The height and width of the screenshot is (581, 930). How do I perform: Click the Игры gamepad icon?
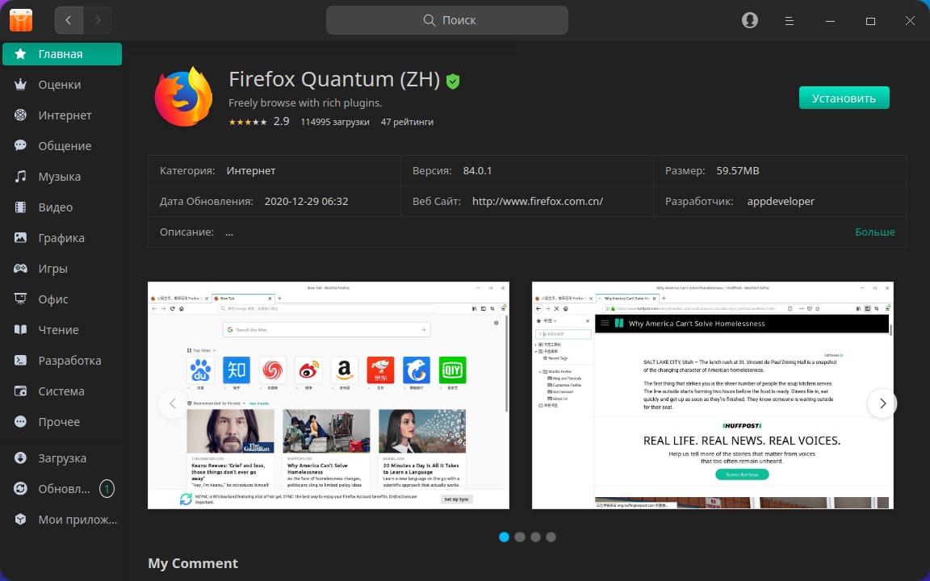click(x=21, y=269)
